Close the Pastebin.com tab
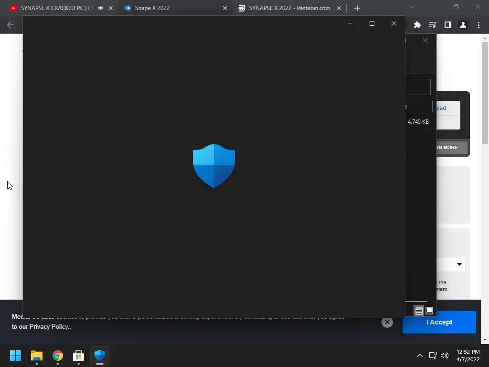Viewport: 489px width, 367px height. coord(339,8)
